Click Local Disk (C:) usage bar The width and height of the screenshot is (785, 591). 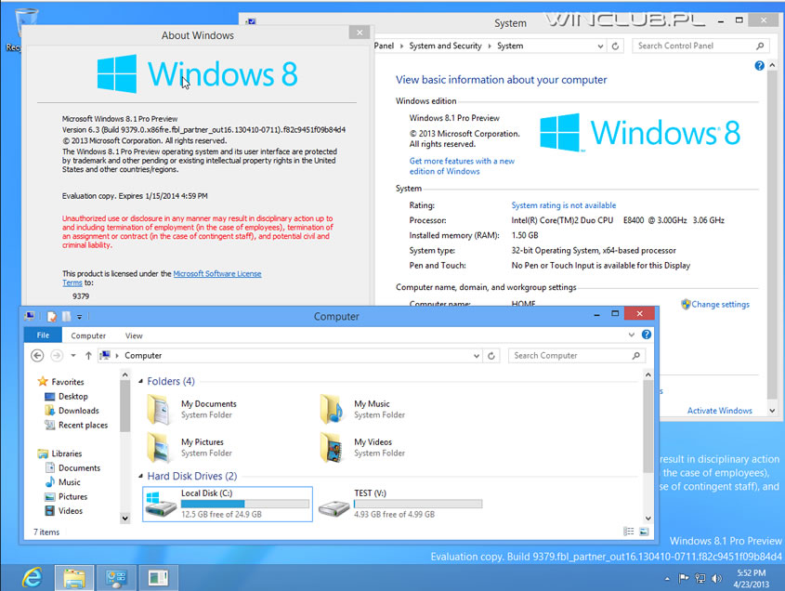[x=245, y=504]
